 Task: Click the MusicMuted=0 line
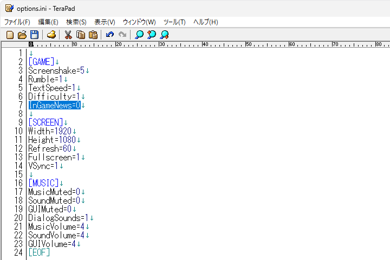(x=54, y=192)
